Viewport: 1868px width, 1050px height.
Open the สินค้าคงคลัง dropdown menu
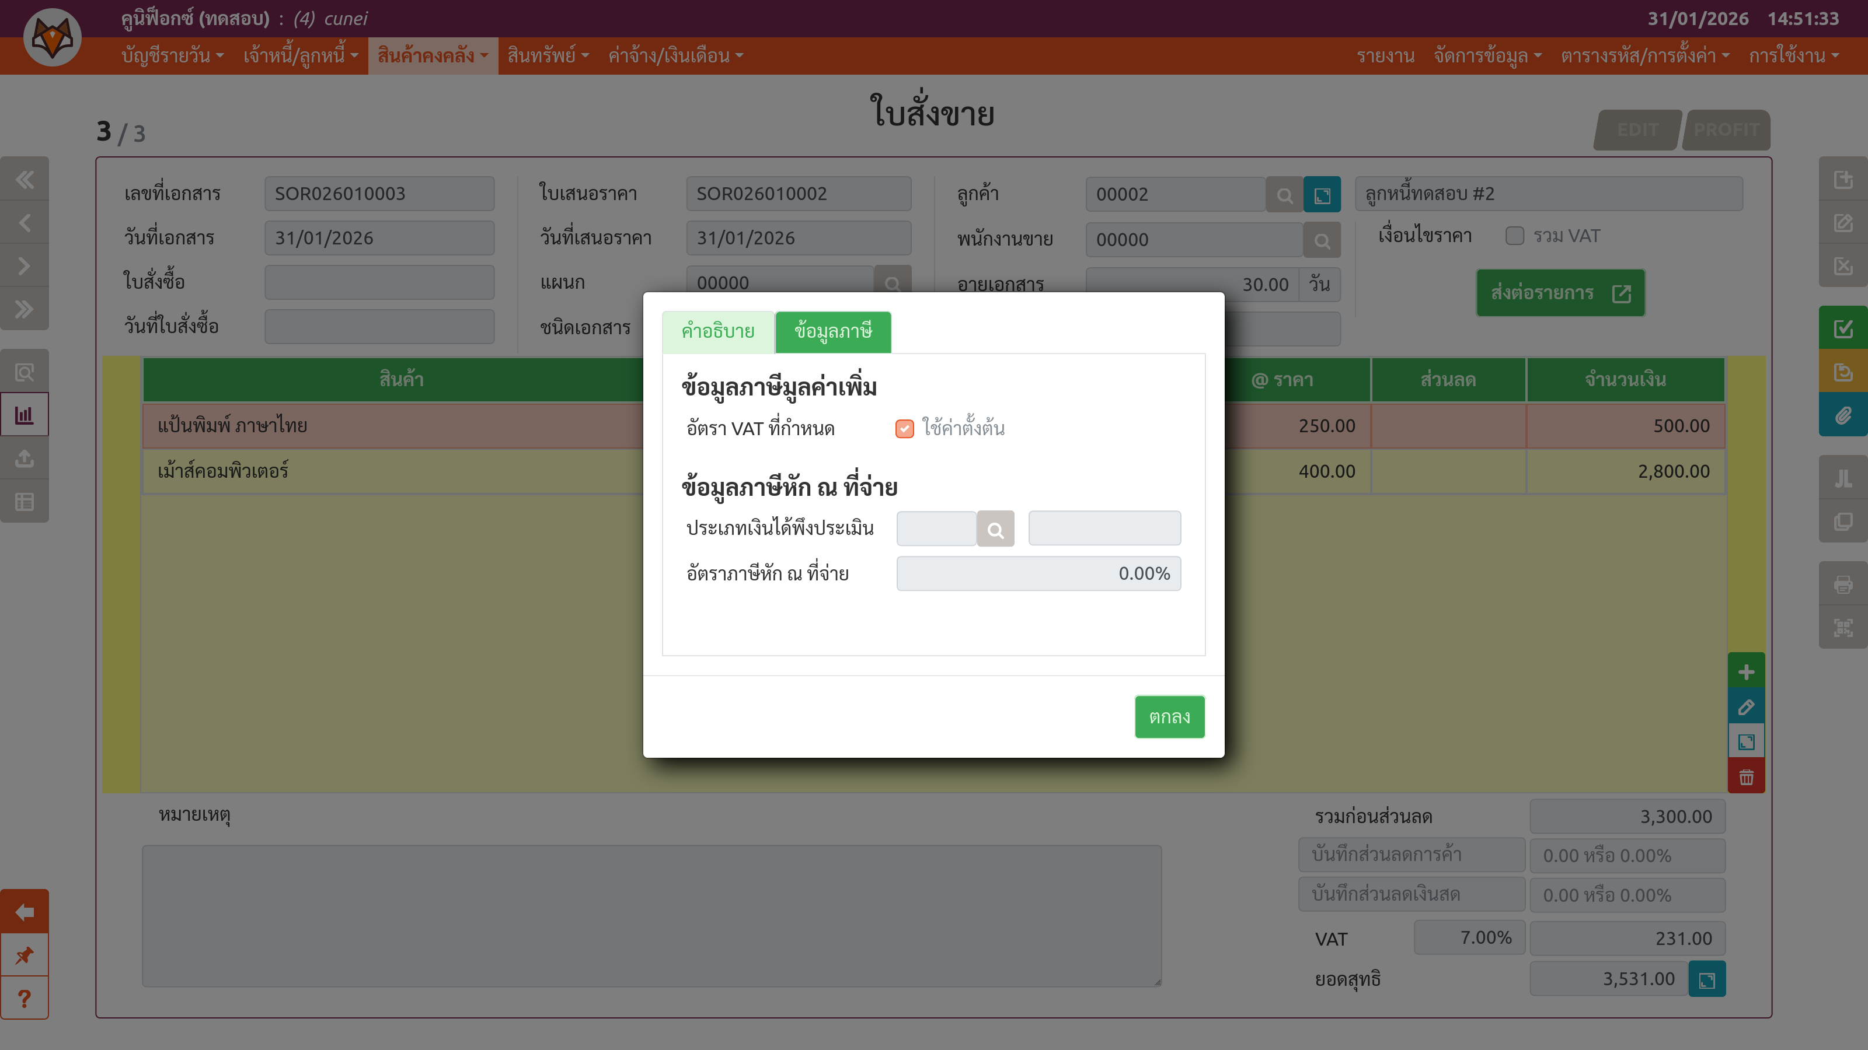432,56
